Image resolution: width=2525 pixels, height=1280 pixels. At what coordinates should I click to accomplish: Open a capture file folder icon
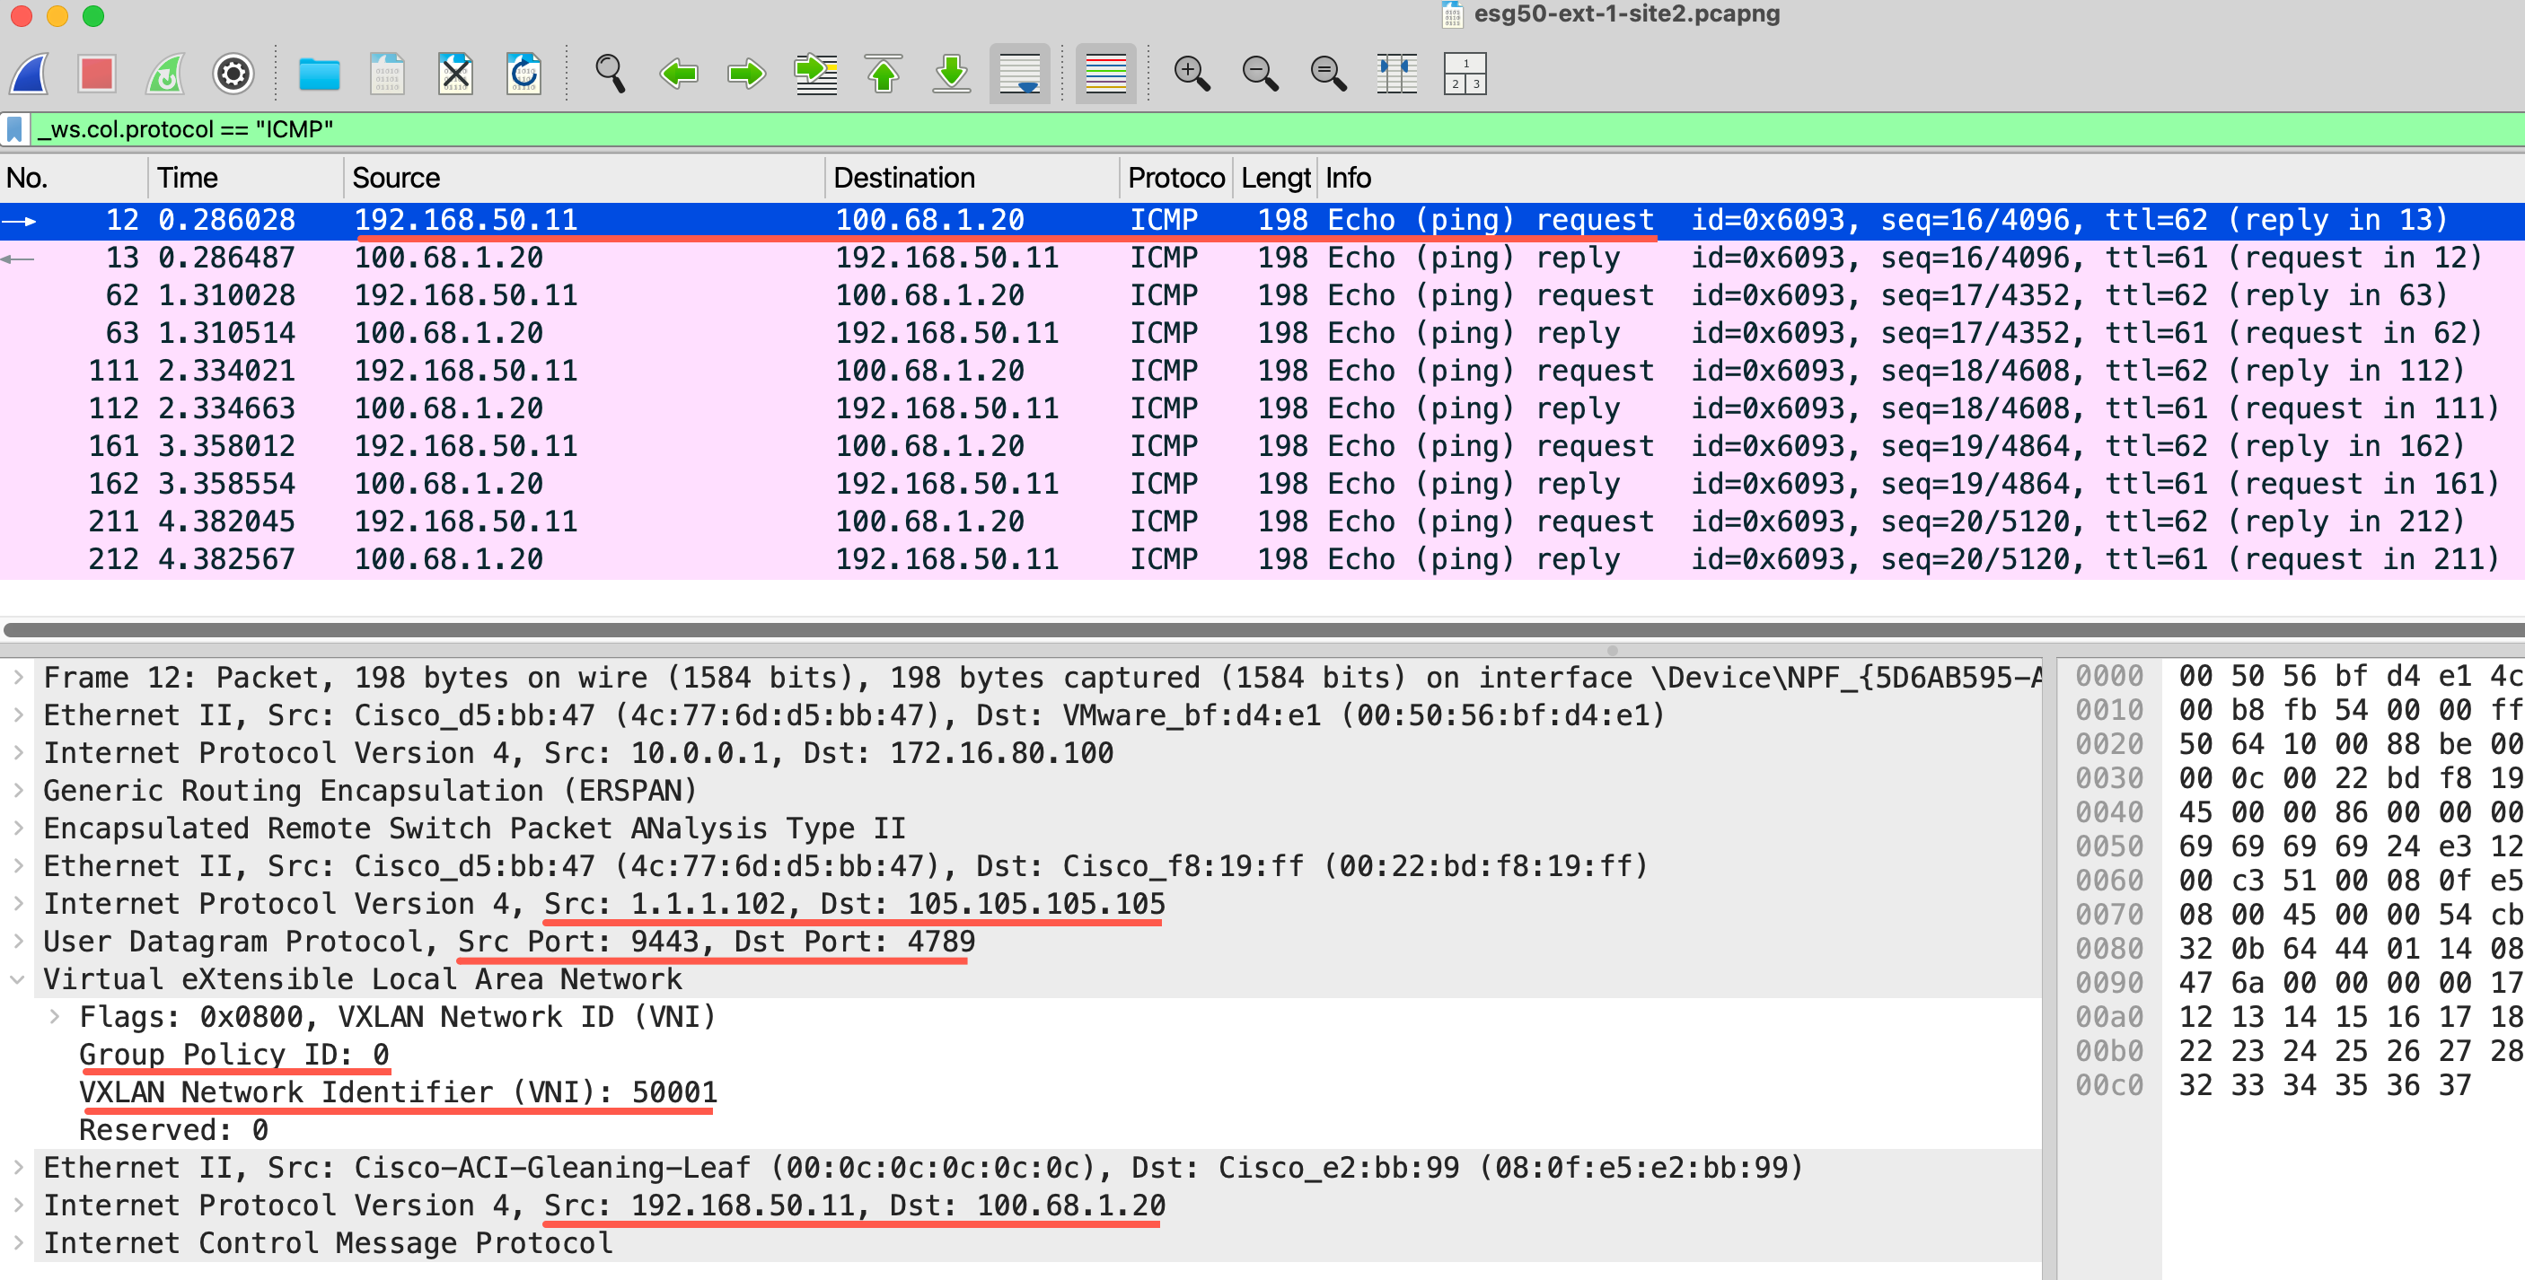coord(319,74)
